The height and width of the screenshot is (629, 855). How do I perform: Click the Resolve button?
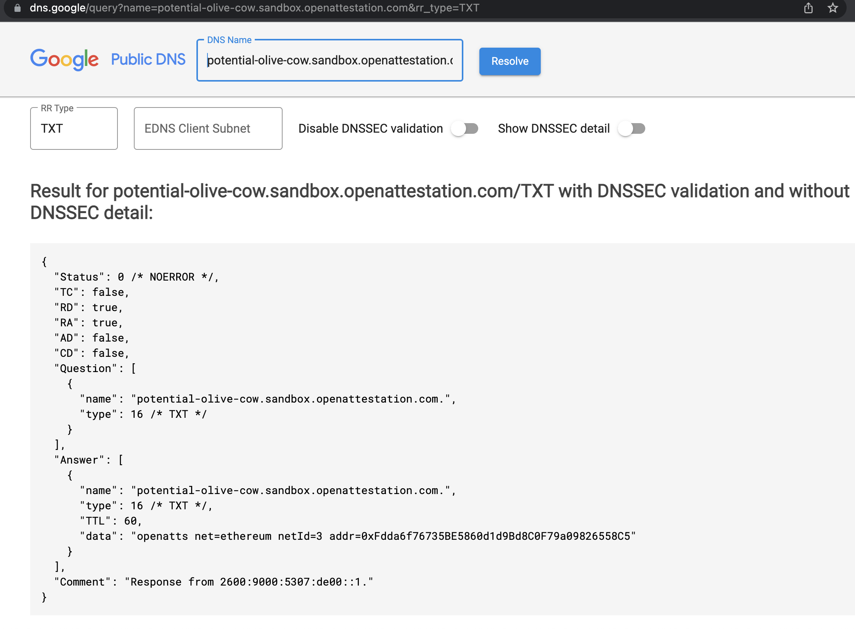coord(509,61)
